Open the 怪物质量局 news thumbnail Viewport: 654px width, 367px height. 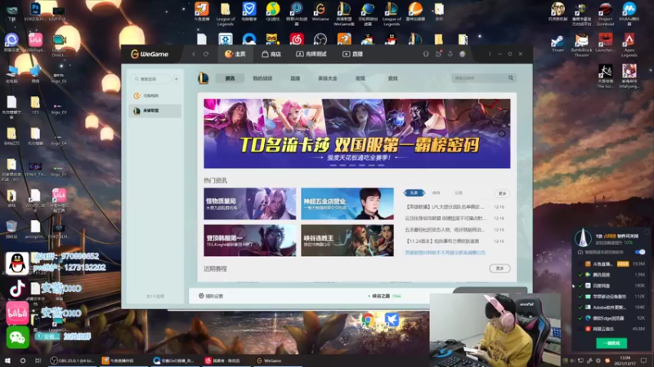tap(250, 204)
